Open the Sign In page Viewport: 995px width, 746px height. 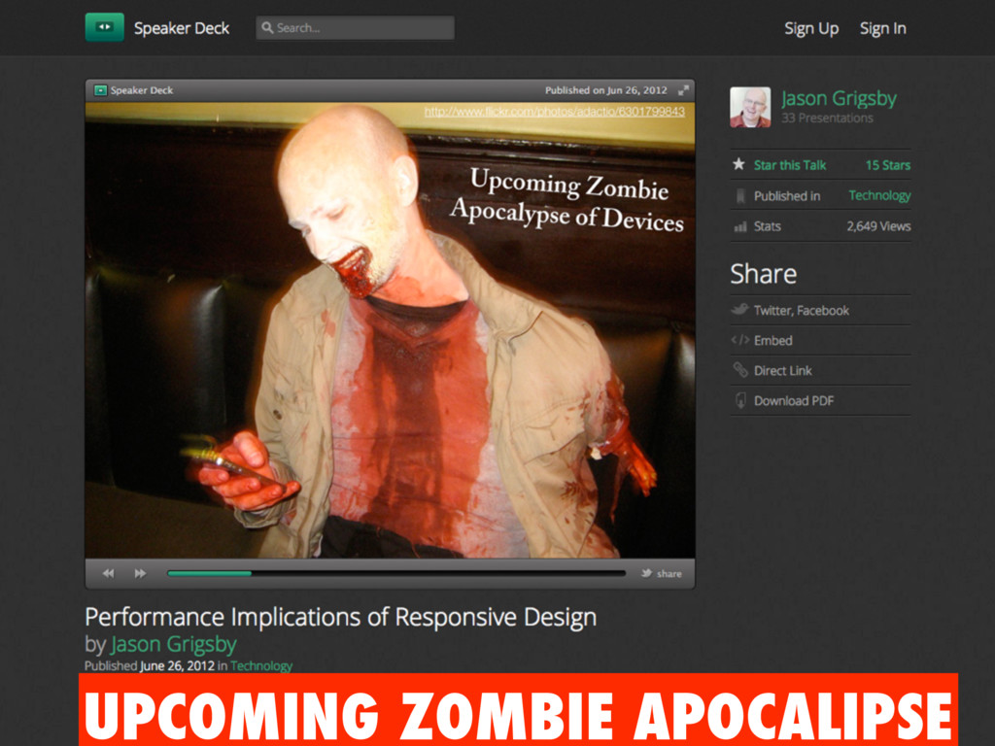click(x=882, y=28)
